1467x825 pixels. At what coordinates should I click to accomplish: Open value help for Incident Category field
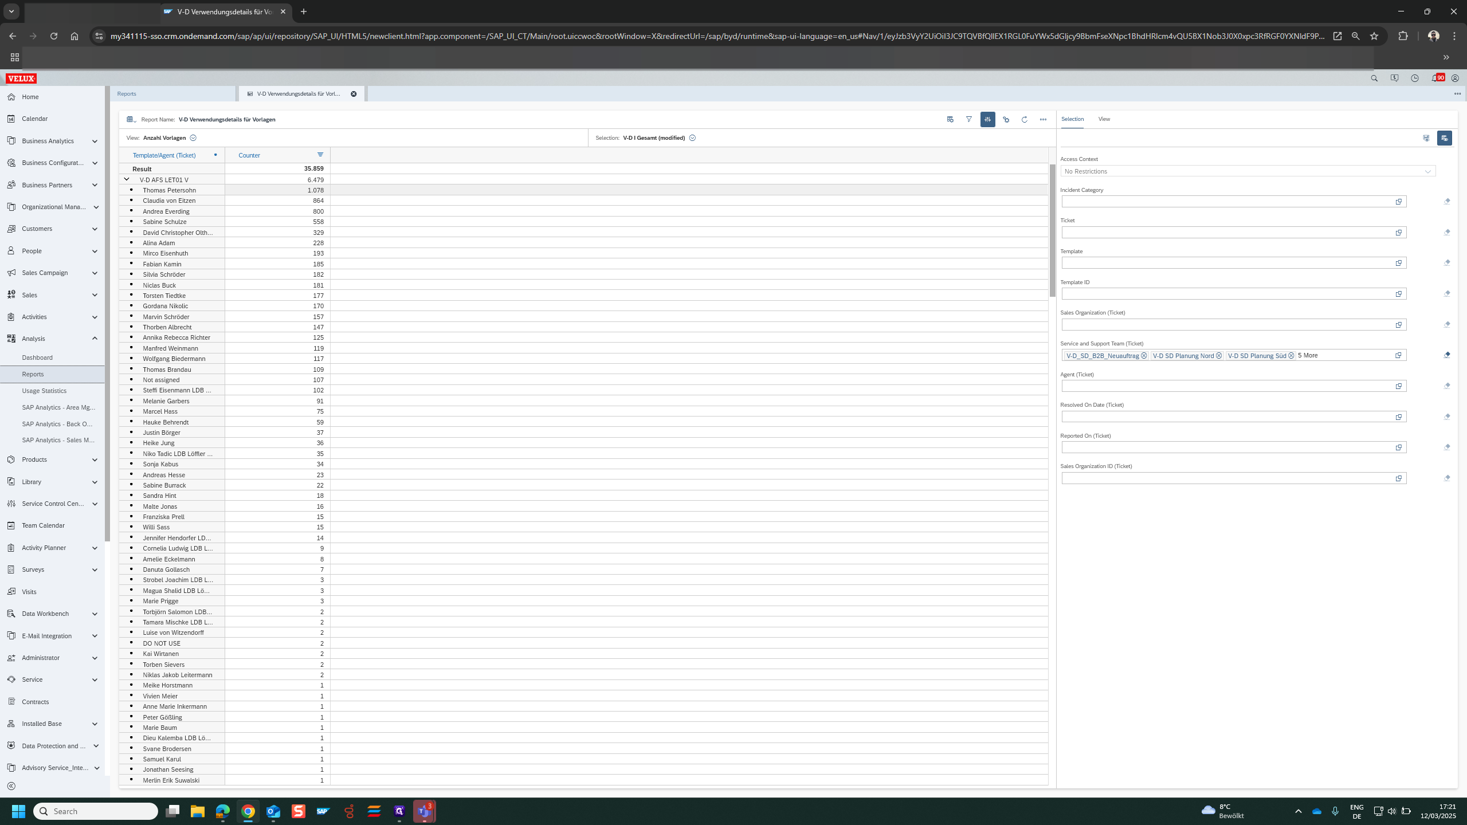pyautogui.click(x=1398, y=202)
